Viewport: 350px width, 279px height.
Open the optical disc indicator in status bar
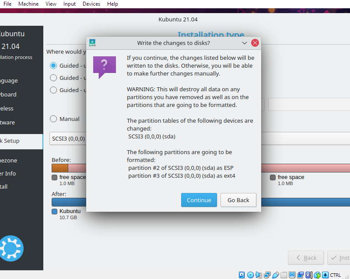pos(250,275)
